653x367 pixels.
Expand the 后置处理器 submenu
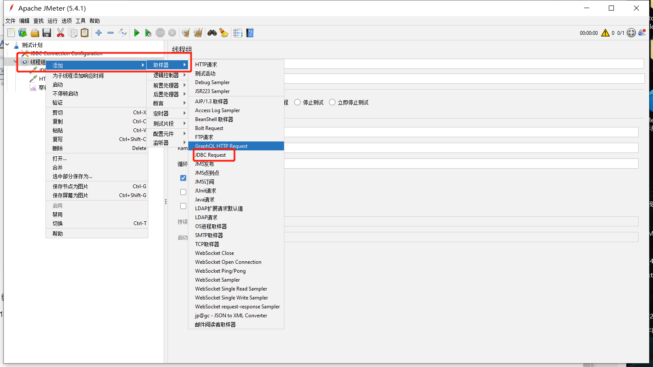click(168, 94)
